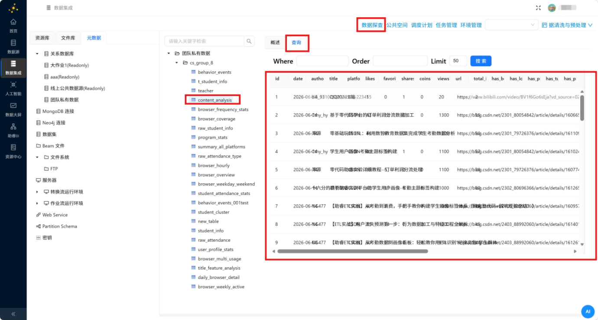Click the icon beside Neo4j 连接

(x=39, y=123)
